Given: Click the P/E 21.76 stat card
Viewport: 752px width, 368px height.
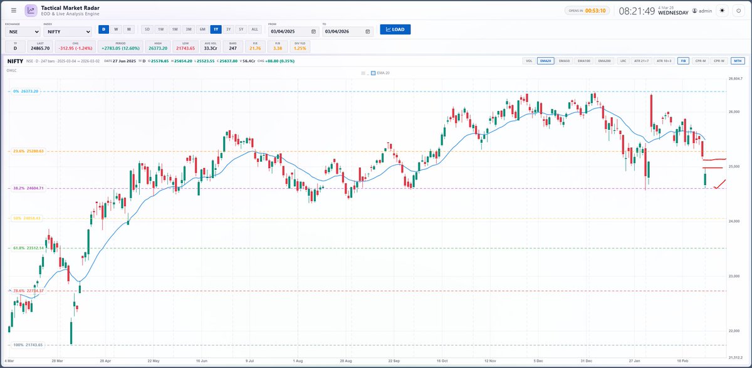Looking at the screenshot, I should click(255, 46).
